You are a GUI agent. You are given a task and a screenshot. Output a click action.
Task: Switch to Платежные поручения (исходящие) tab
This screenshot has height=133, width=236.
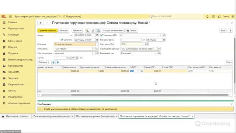[95, 116]
